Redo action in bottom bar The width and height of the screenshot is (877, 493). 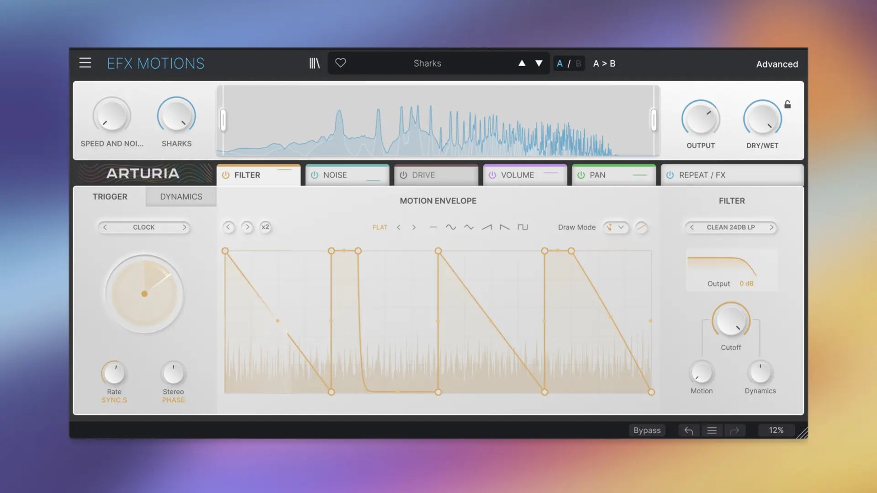734,430
